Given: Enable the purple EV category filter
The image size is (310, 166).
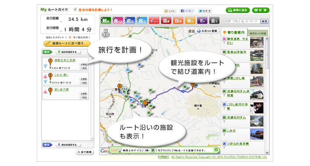Looking at the screenshot, I should (202, 21).
